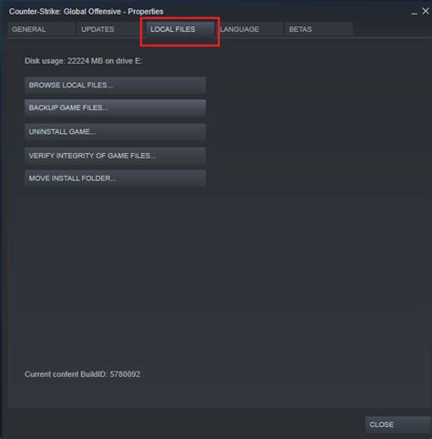This screenshot has width=432, height=439.
Task: Click the Uninstall Game button
Action: [x=115, y=132]
